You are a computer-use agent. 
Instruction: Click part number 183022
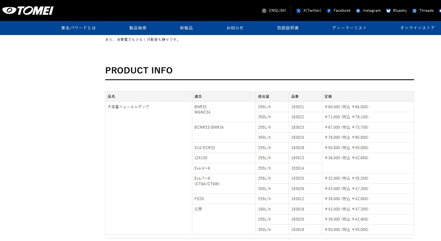point(298,117)
